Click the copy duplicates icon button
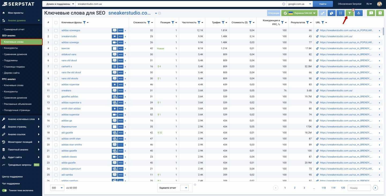This screenshot has height=196, width=386. (332, 13)
